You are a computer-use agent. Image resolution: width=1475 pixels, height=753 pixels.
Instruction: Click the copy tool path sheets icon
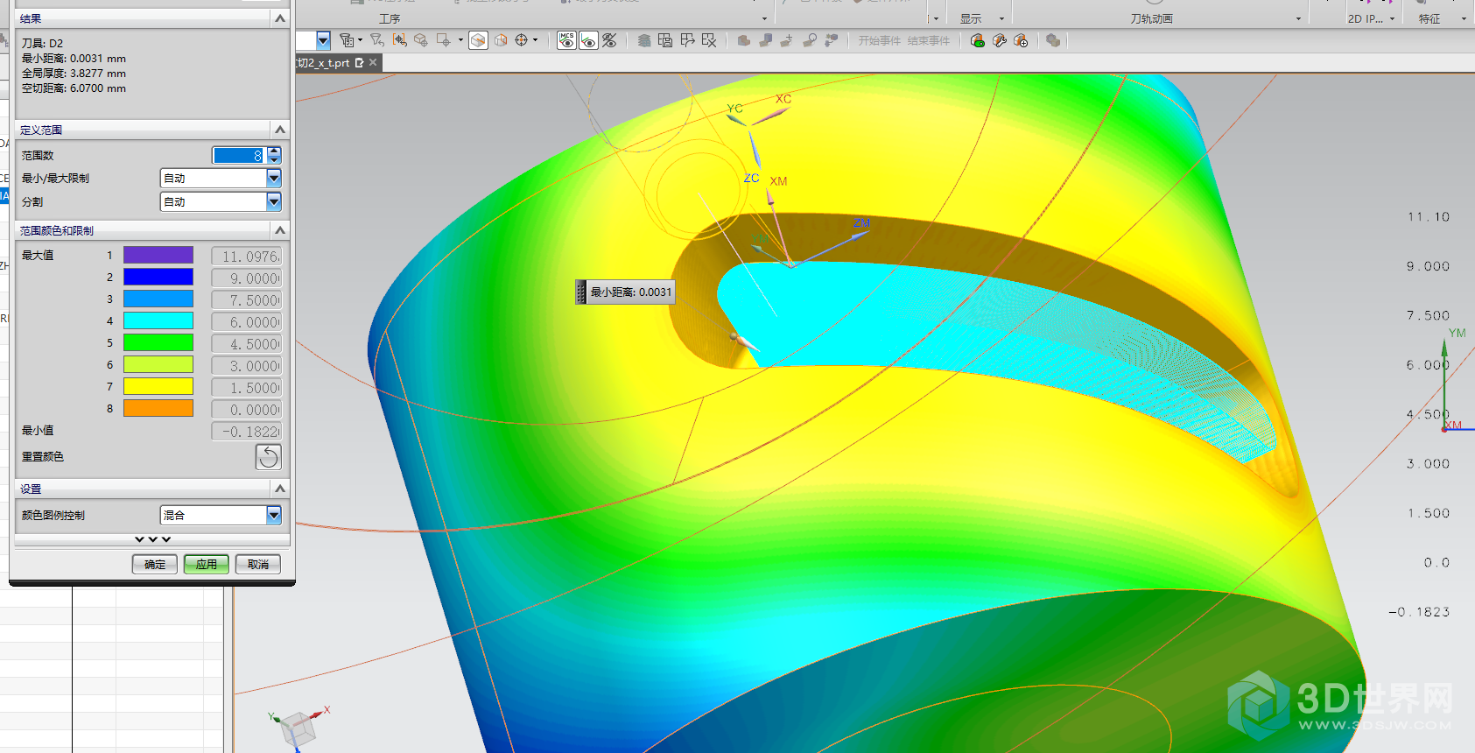(x=665, y=40)
